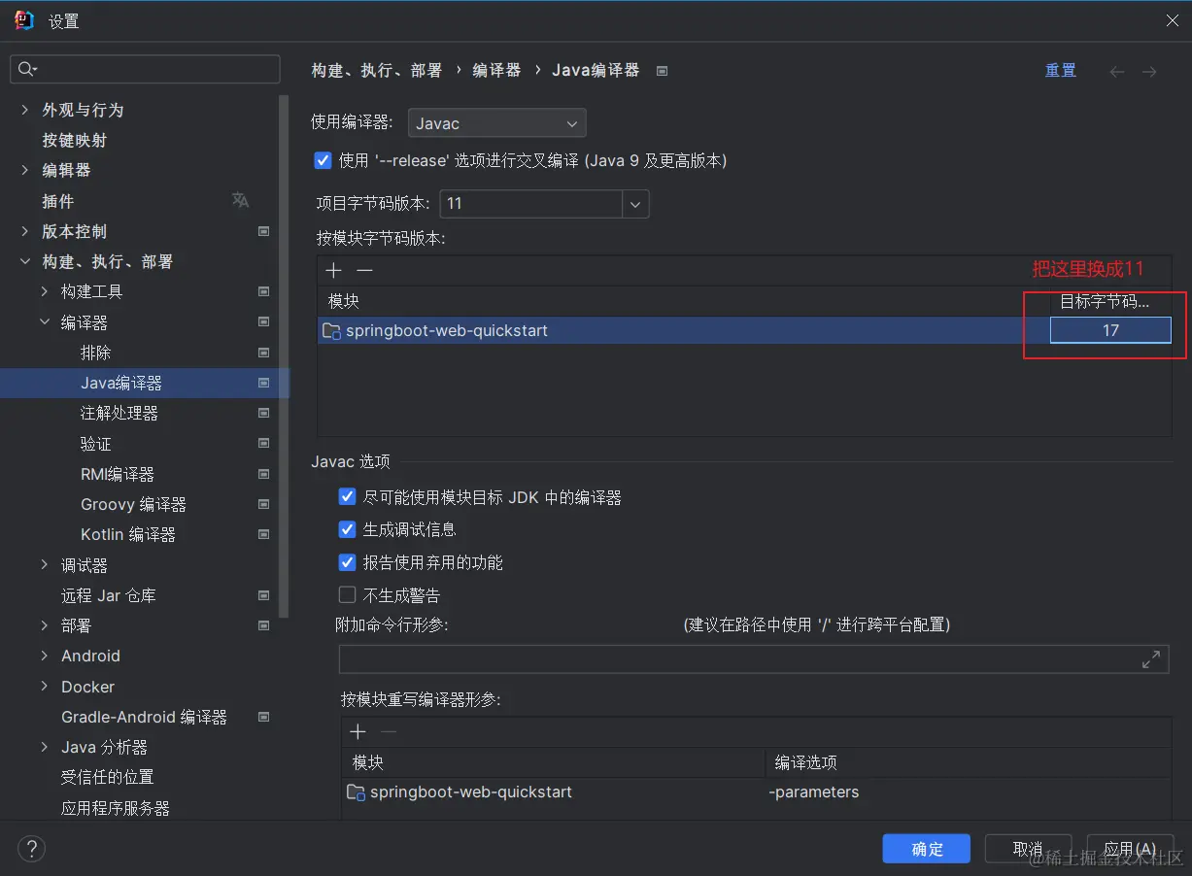Remove selected module with the minus icon
Image resolution: width=1192 pixels, height=876 pixels.
(364, 270)
